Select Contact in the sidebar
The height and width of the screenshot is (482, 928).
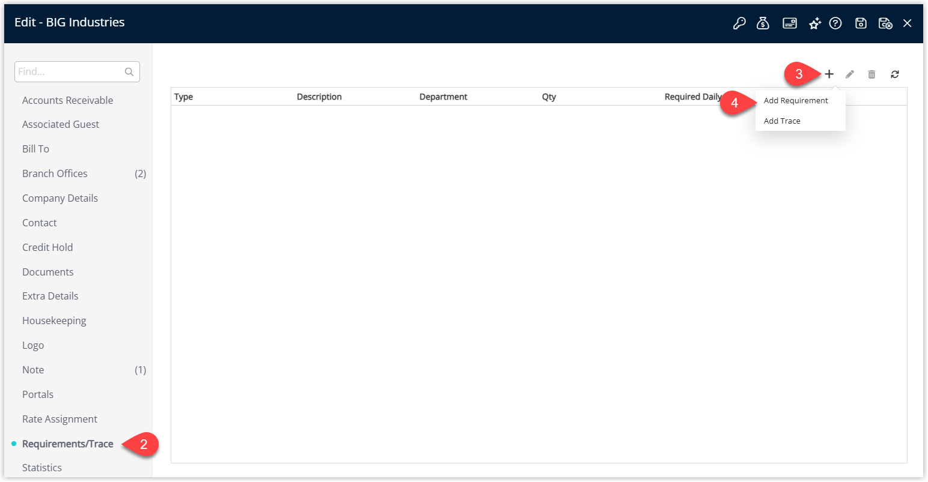(x=40, y=223)
